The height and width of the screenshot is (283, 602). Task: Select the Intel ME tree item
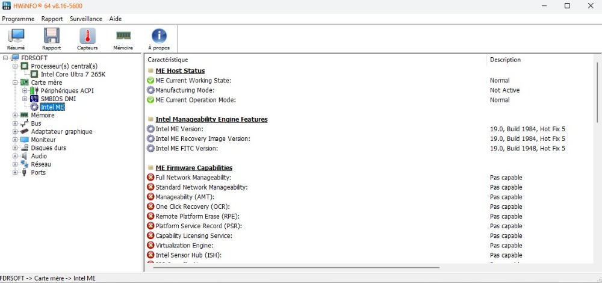[52, 107]
